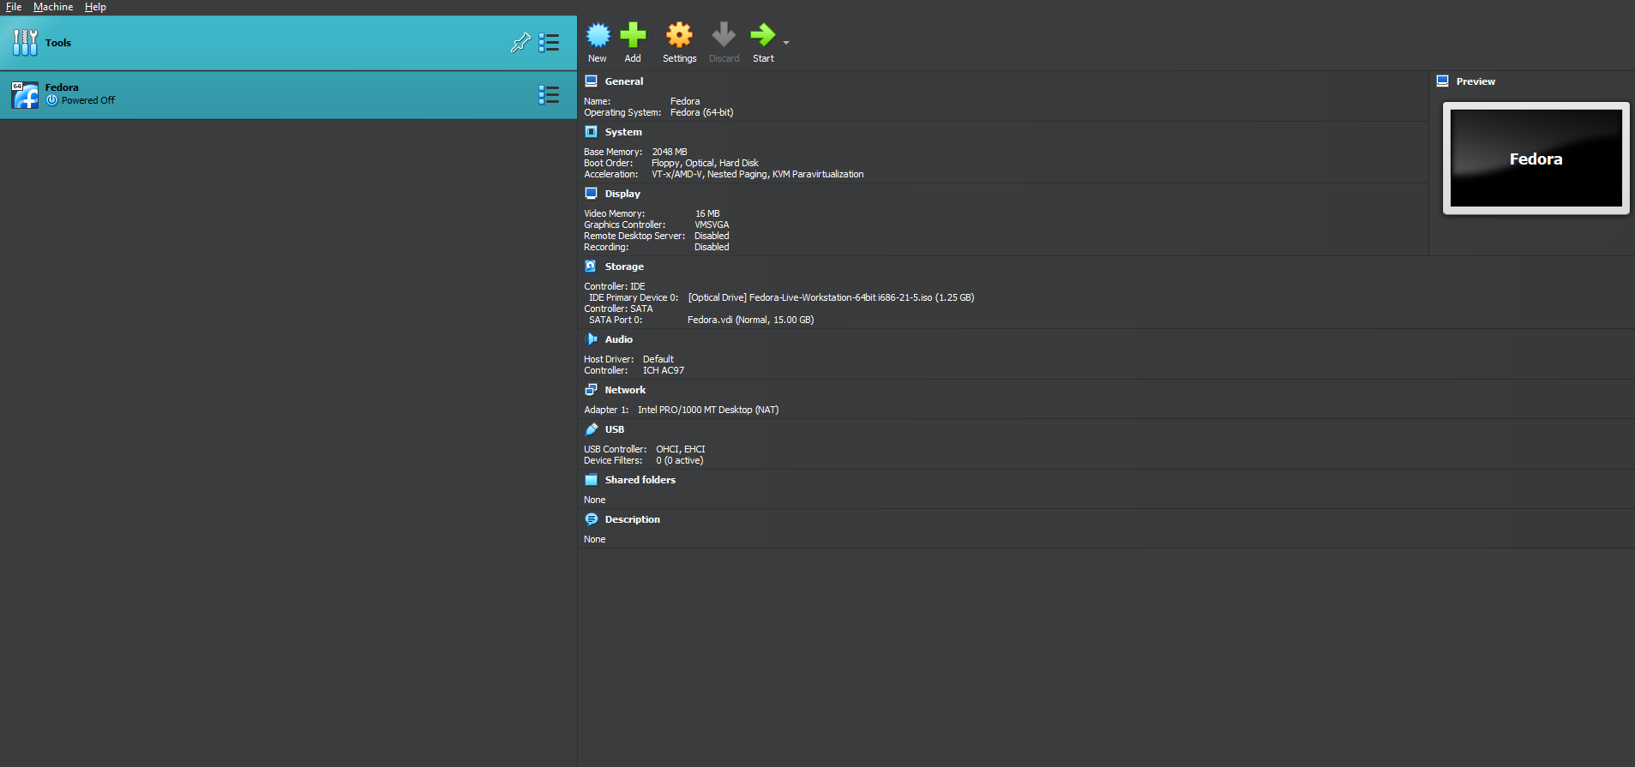This screenshot has width=1635, height=767.
Task: Open the Machine menu
Action: 53,7
